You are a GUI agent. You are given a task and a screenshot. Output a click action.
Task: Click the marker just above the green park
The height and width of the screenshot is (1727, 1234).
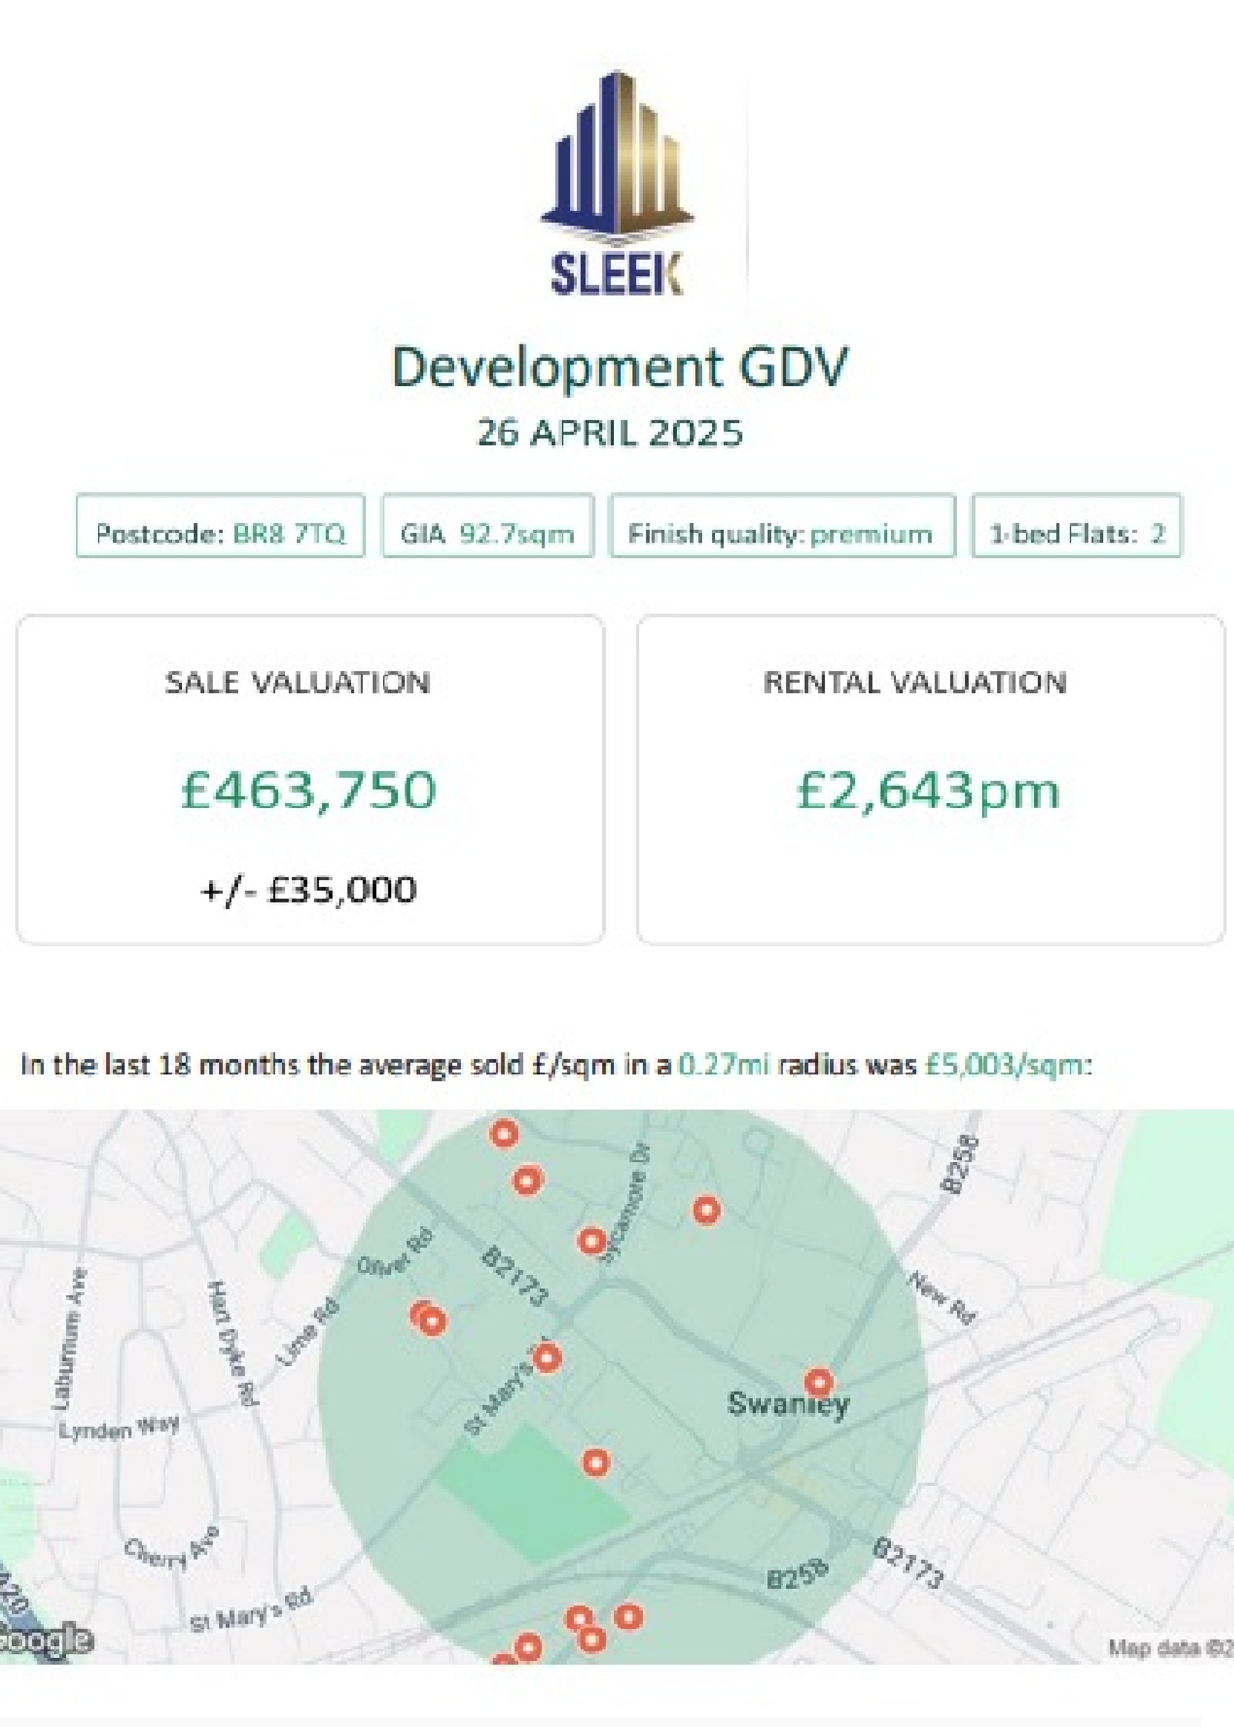(596, 1462)
